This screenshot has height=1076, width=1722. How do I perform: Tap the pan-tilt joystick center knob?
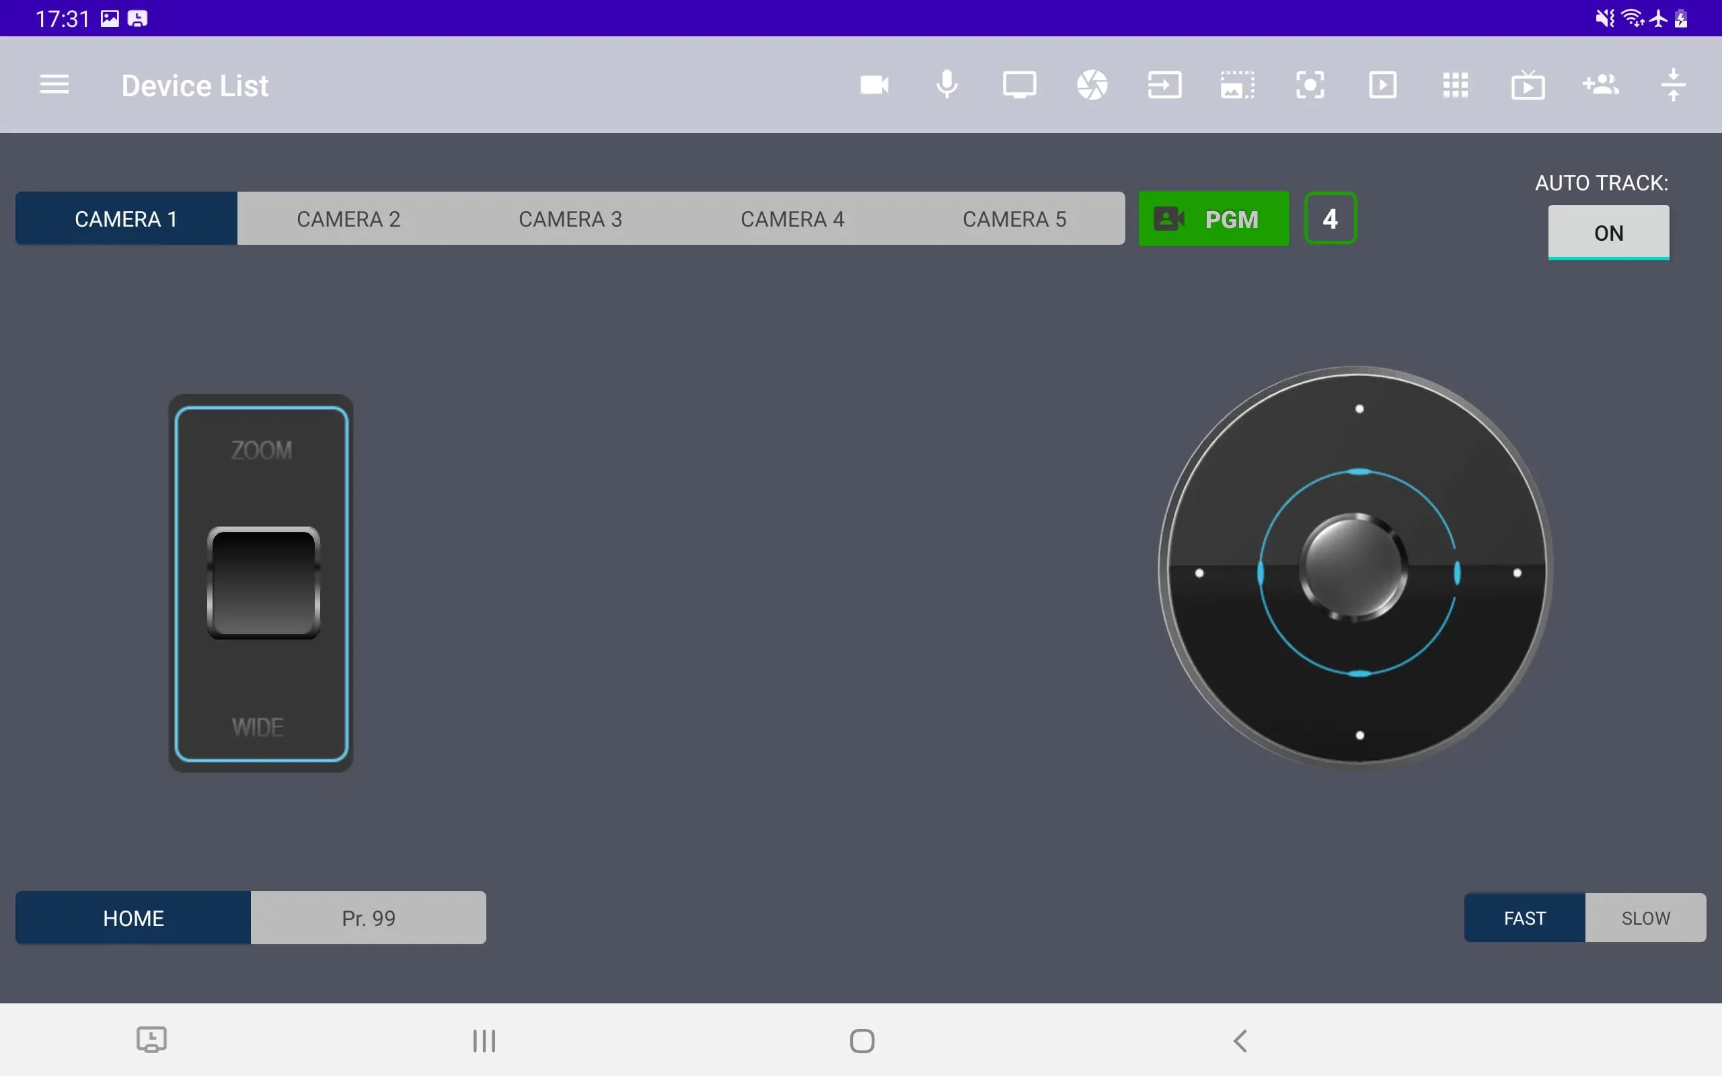point(1353,567)
